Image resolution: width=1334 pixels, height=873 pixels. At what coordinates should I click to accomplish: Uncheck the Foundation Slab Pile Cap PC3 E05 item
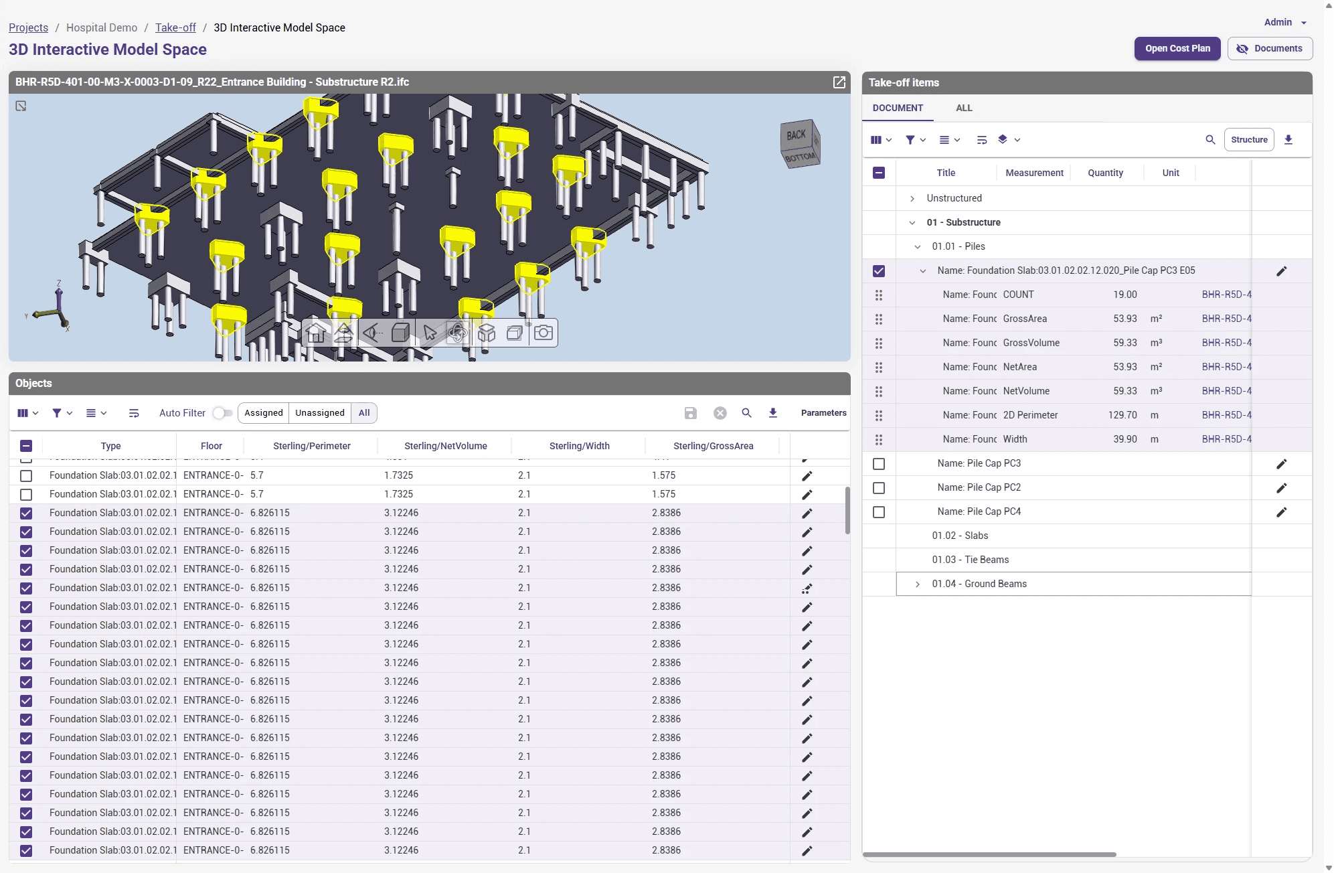[x=879, y=271]
